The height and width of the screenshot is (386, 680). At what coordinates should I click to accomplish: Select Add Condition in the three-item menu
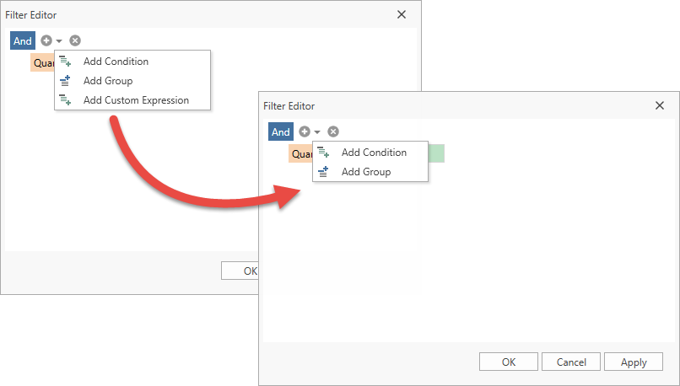point(116,62)
